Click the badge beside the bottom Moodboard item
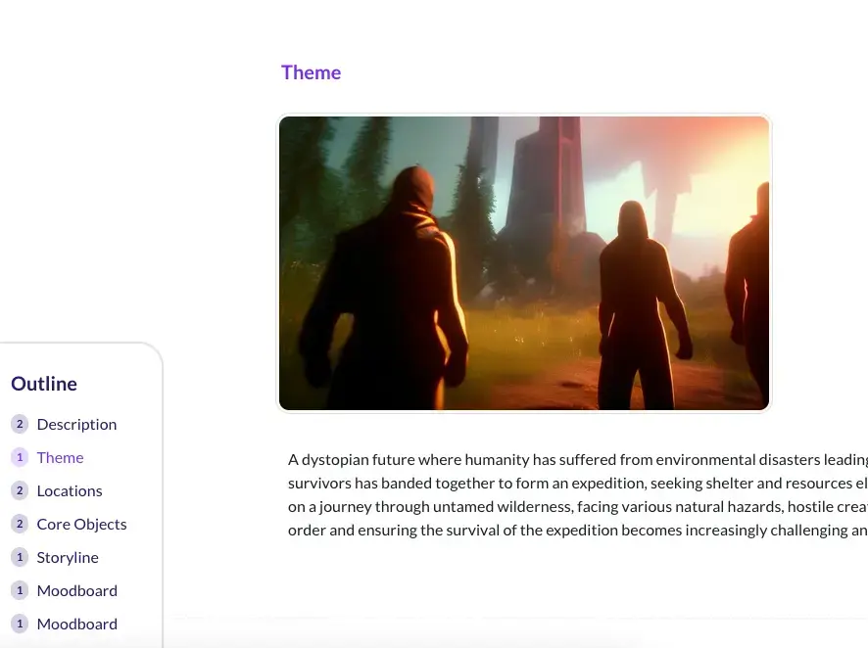Image resolution: width=868 pixels, height=648 pixels. coord(20,624)
